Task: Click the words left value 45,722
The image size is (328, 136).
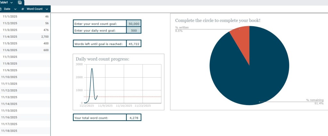Action: click(x=134, y=44)
